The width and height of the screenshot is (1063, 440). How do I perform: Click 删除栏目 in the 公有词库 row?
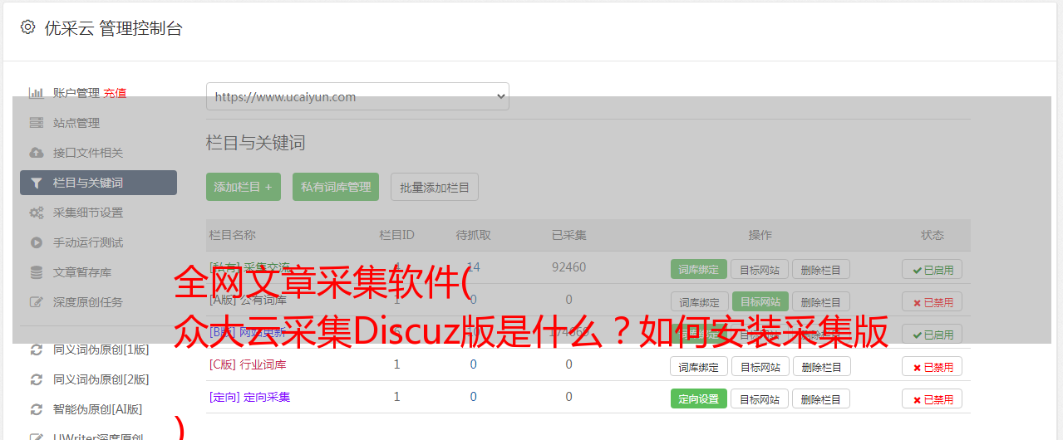point(821,301)
